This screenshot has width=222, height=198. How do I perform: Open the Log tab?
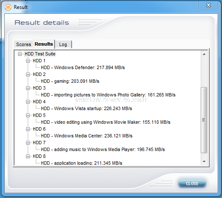[63, 44]
